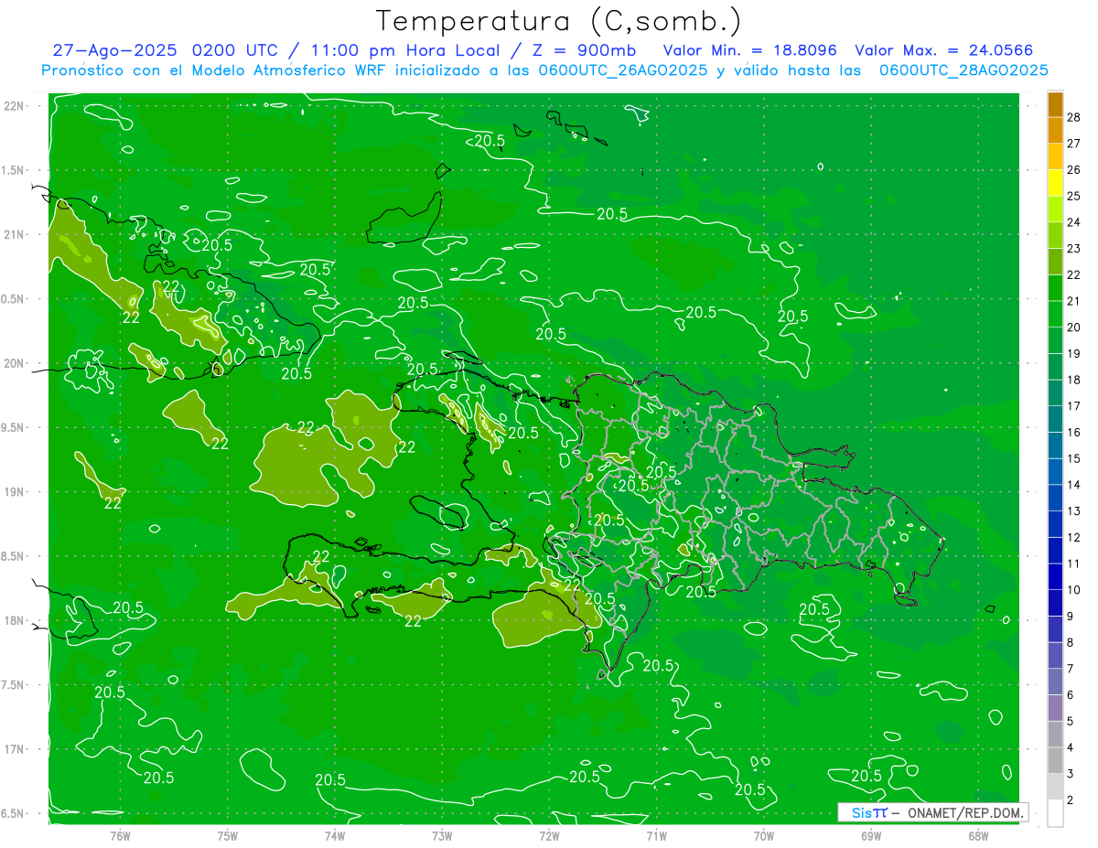Viewport: 1098px width, 848px height.
Task: Click the '7' color scale label
Action: [x=1071, y=669]
